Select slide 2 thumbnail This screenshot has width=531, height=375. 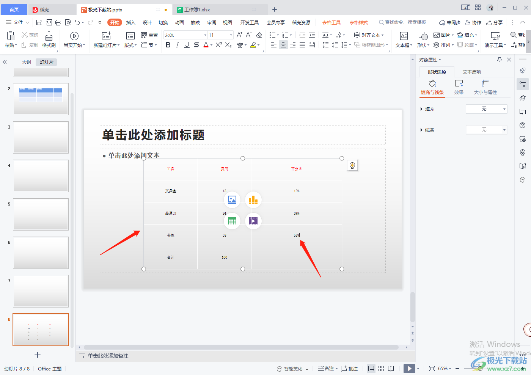[41, 99]
